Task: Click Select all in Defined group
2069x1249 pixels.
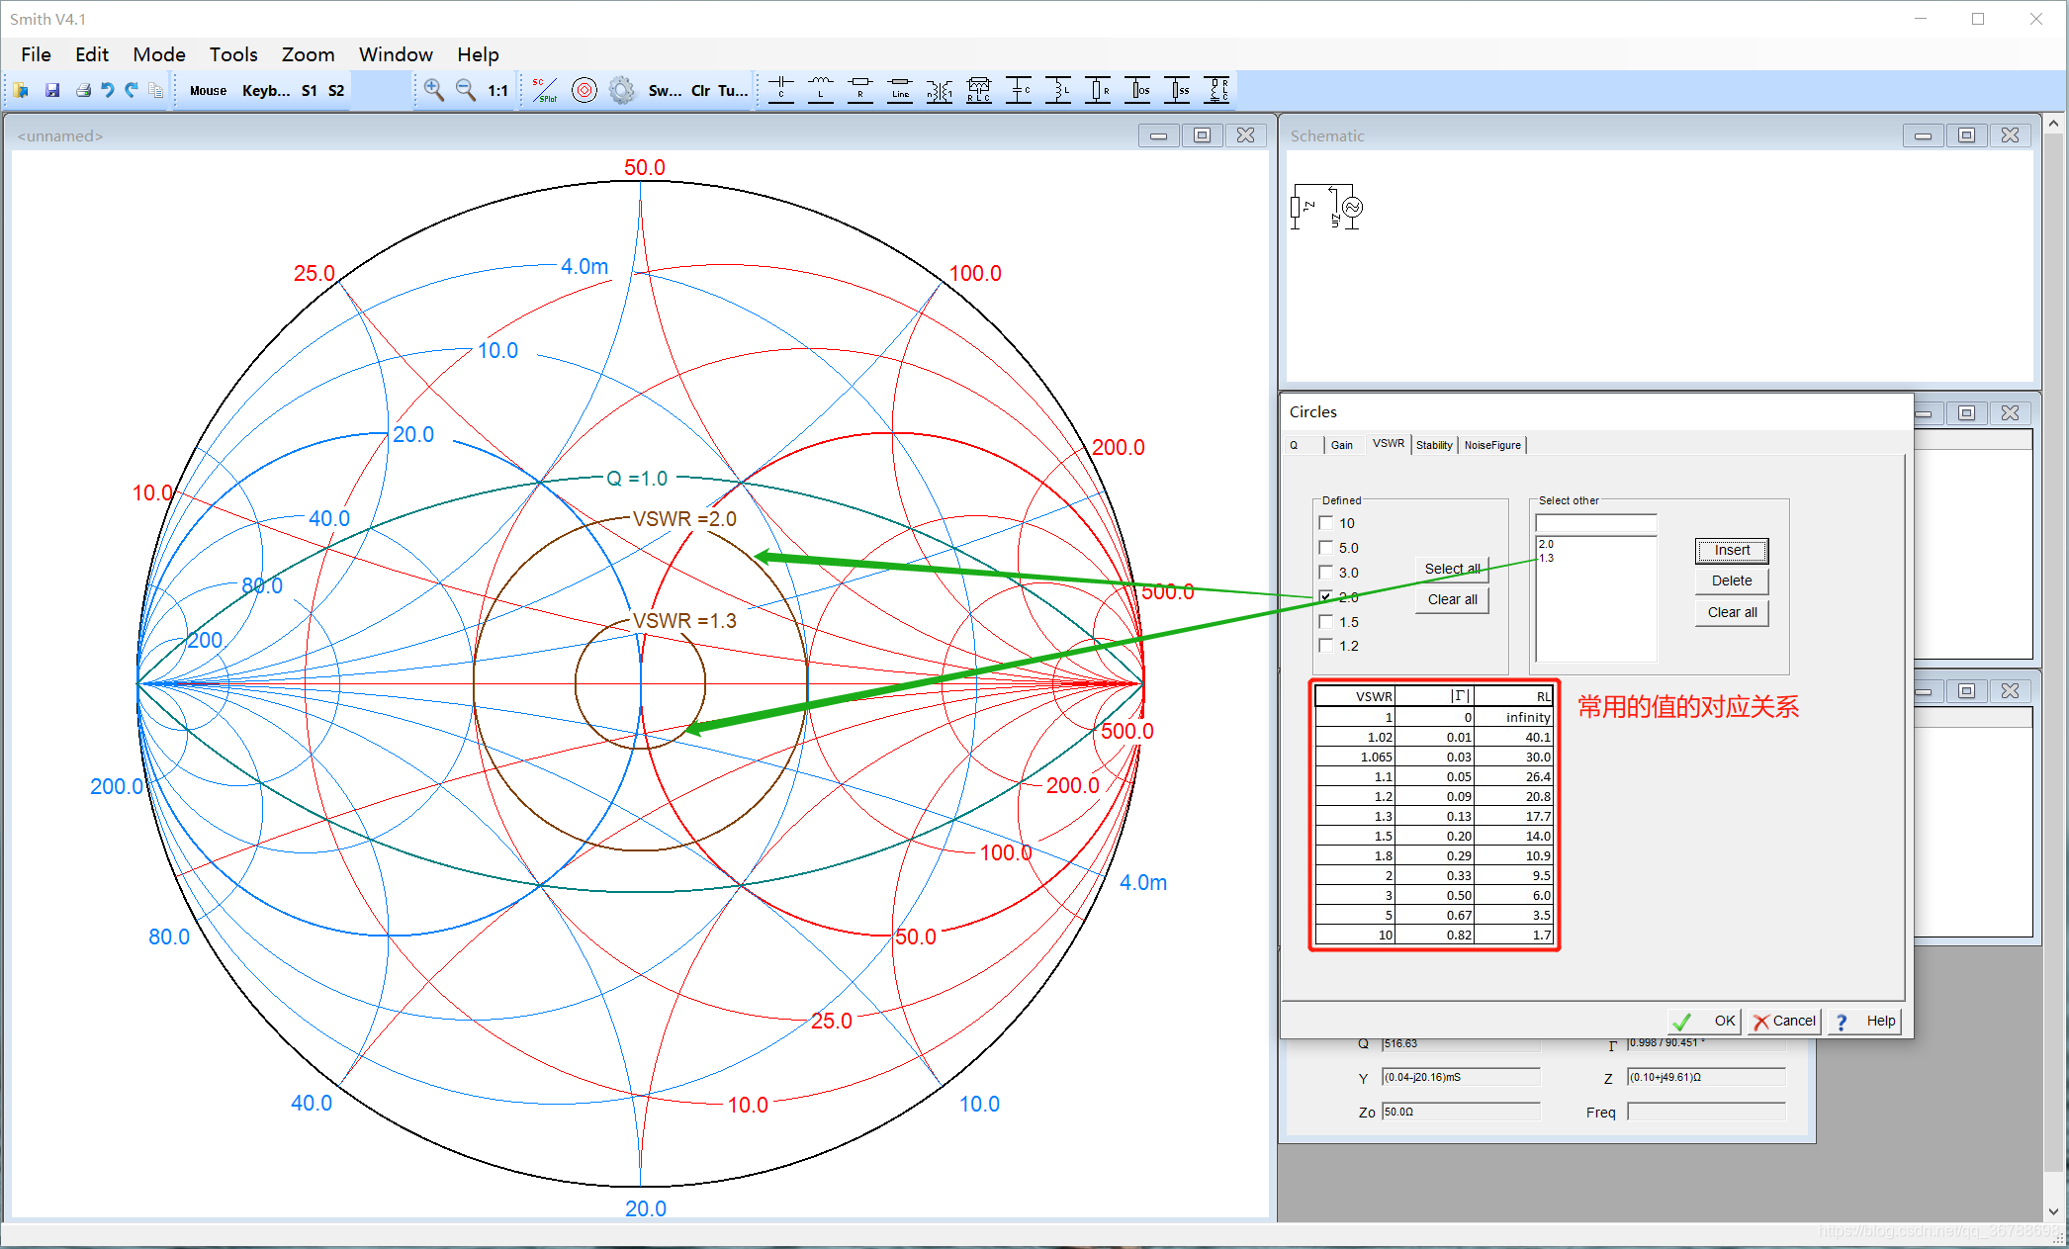Action: pyautogui.click(x=1451, y=569)
